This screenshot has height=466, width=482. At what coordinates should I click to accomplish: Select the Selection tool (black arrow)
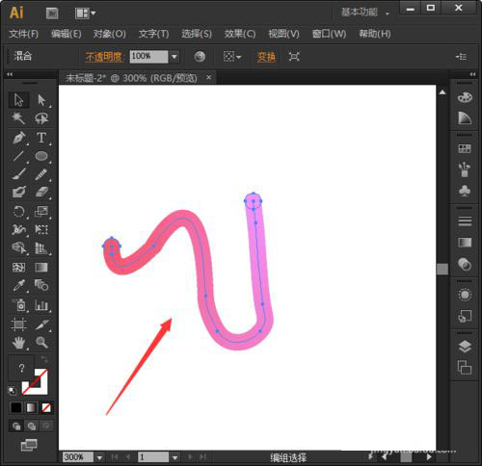[x=18, y=100]
